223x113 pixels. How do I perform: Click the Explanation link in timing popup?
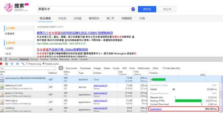pos(156,109)
